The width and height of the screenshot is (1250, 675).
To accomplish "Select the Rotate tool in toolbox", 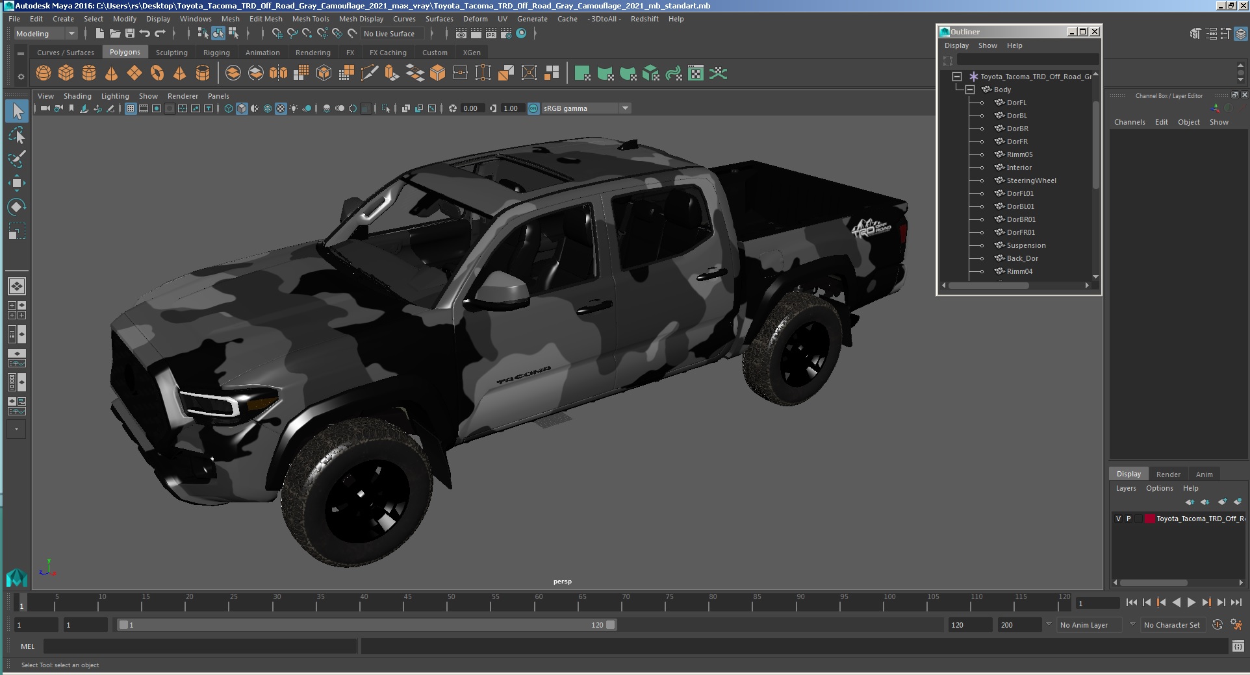I will 17,207.
